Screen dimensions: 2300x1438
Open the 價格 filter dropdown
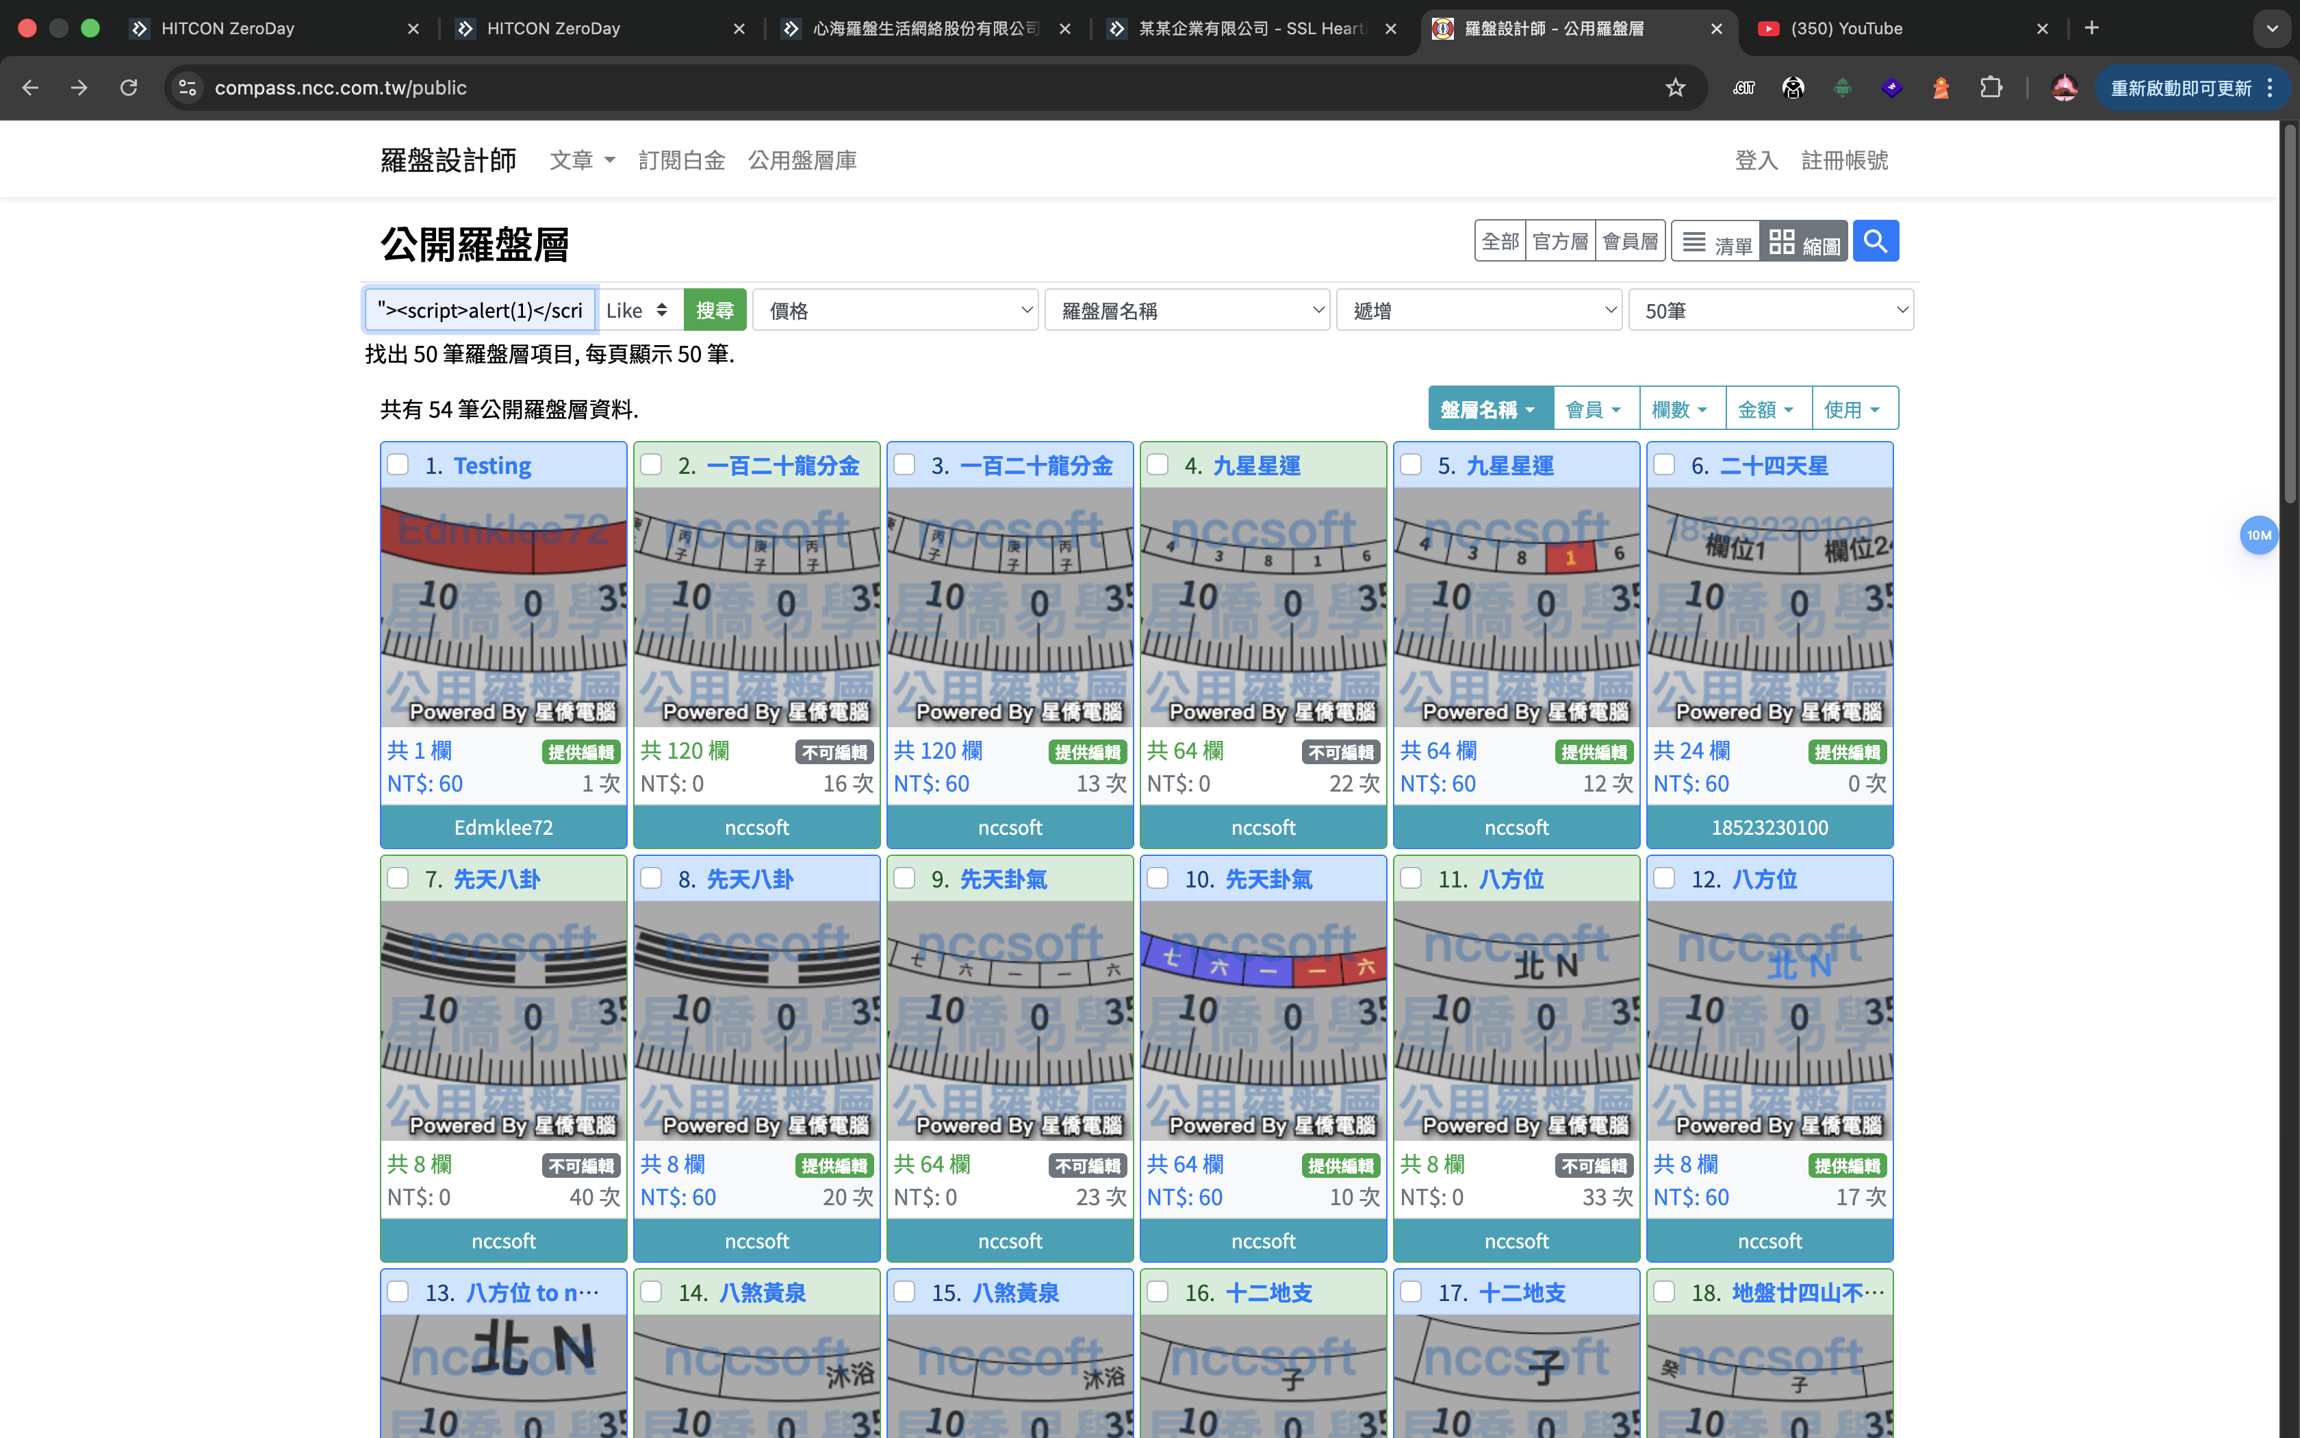click(x=895, y=310)
